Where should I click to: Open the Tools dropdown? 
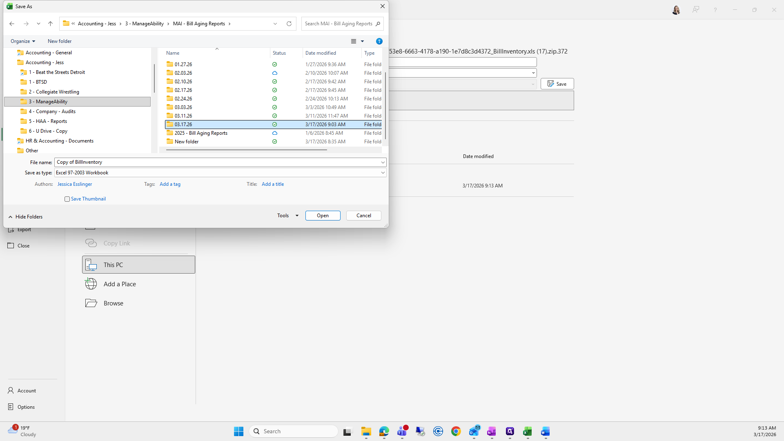coord(287,216)
